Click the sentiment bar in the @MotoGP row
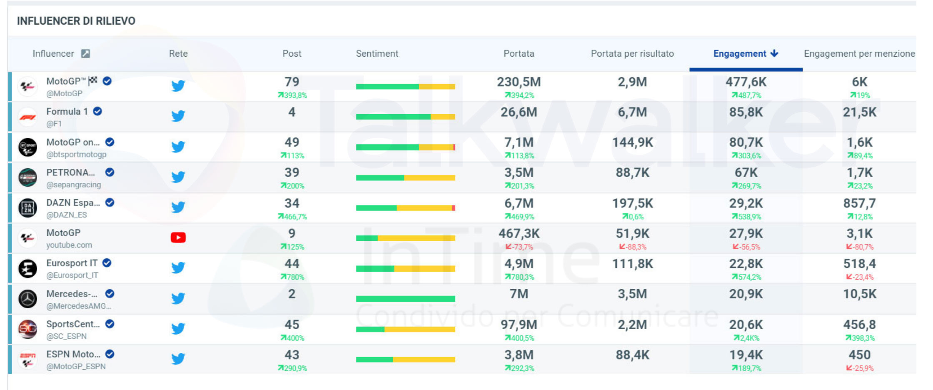This screenshot has width=933, height=390. pyautogui.click(x=406, y=87)
